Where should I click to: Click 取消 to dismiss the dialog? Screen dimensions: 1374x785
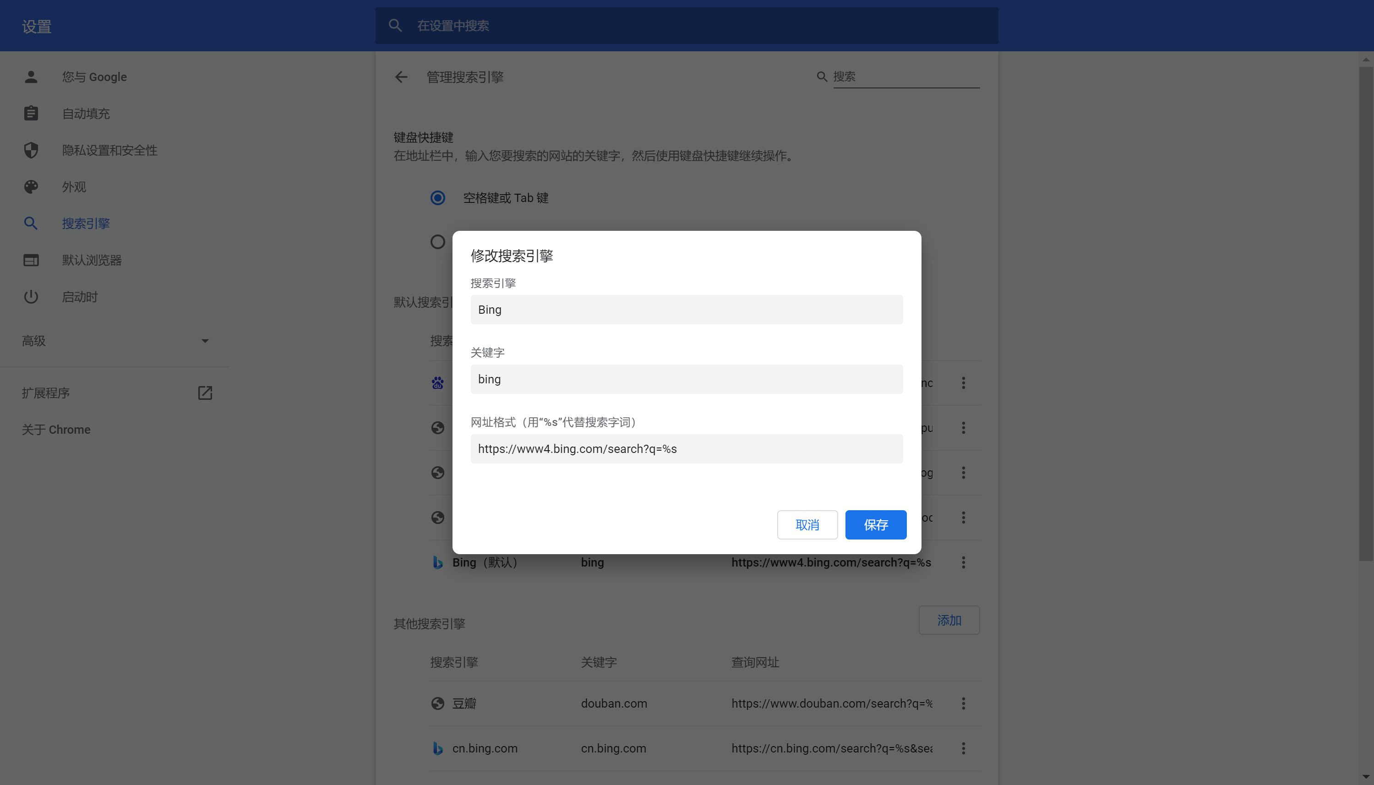(x=807, y=524)
